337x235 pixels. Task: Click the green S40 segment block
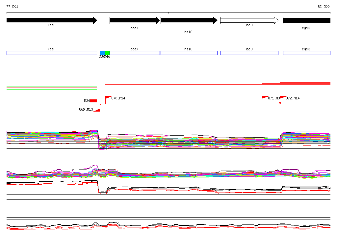[108, 53]
